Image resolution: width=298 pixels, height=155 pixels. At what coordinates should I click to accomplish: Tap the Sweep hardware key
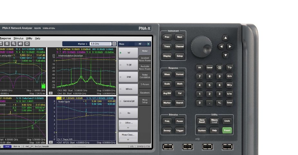point(167,131)
